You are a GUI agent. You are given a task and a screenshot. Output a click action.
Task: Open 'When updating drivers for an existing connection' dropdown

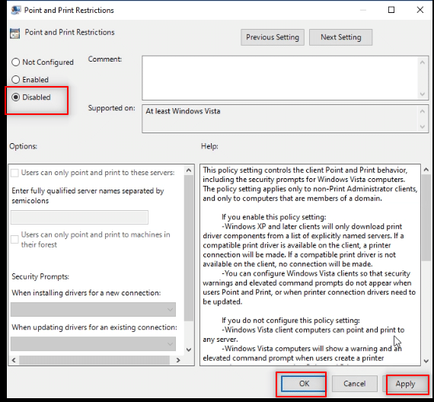93,343
